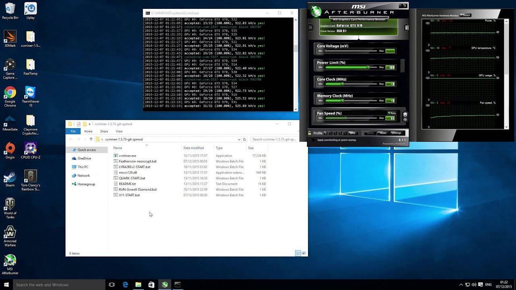Click Afterburner's left K (Kombustor) side button
This screenshot has width=516, height=290.
(311, 27)
